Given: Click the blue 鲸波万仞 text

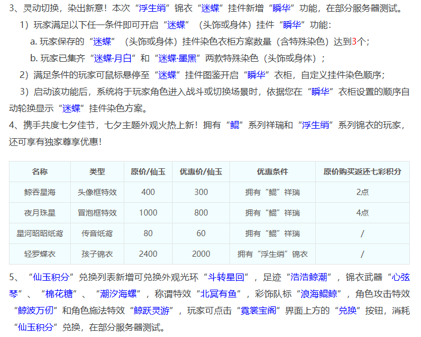Looking at the screenshot, I should point(36,311).
